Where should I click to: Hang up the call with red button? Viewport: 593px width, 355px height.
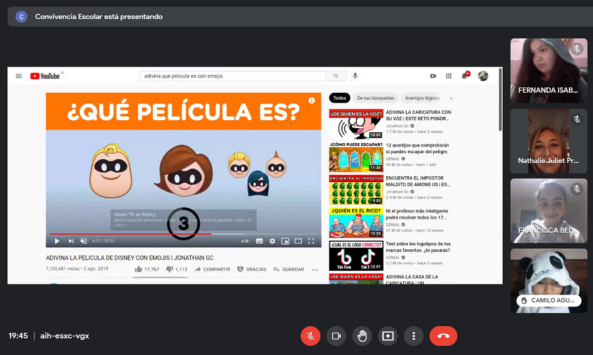coord(443,336)
